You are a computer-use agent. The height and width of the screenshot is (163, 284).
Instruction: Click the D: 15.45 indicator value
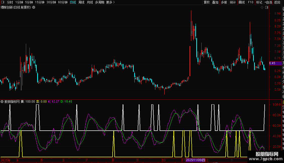(x=66, y=102)
